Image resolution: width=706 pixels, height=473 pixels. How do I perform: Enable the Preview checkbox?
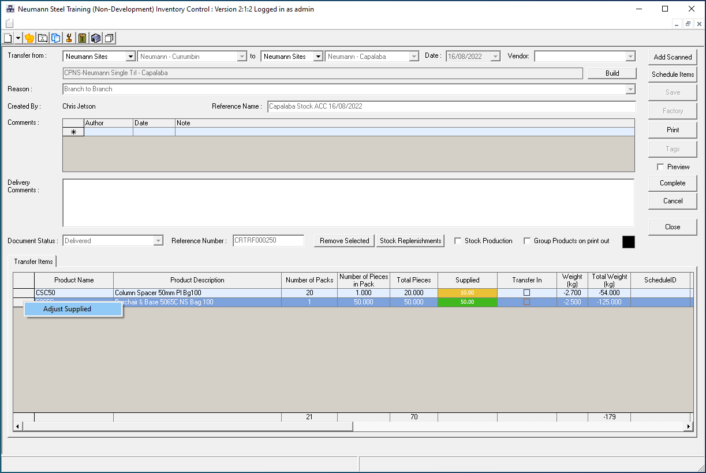(x=661, y=166)
